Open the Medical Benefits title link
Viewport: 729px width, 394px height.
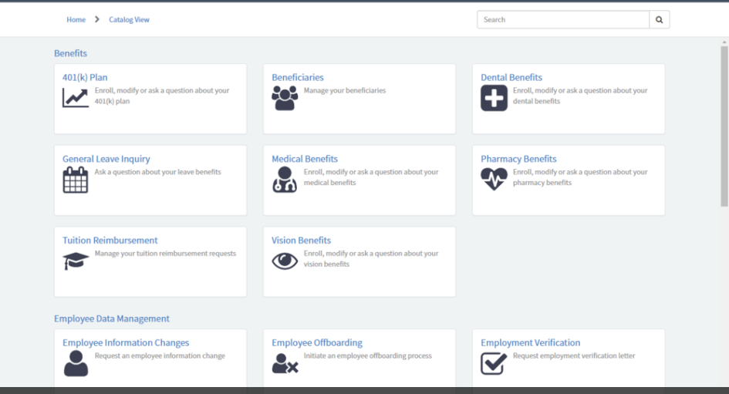[305, 159]
